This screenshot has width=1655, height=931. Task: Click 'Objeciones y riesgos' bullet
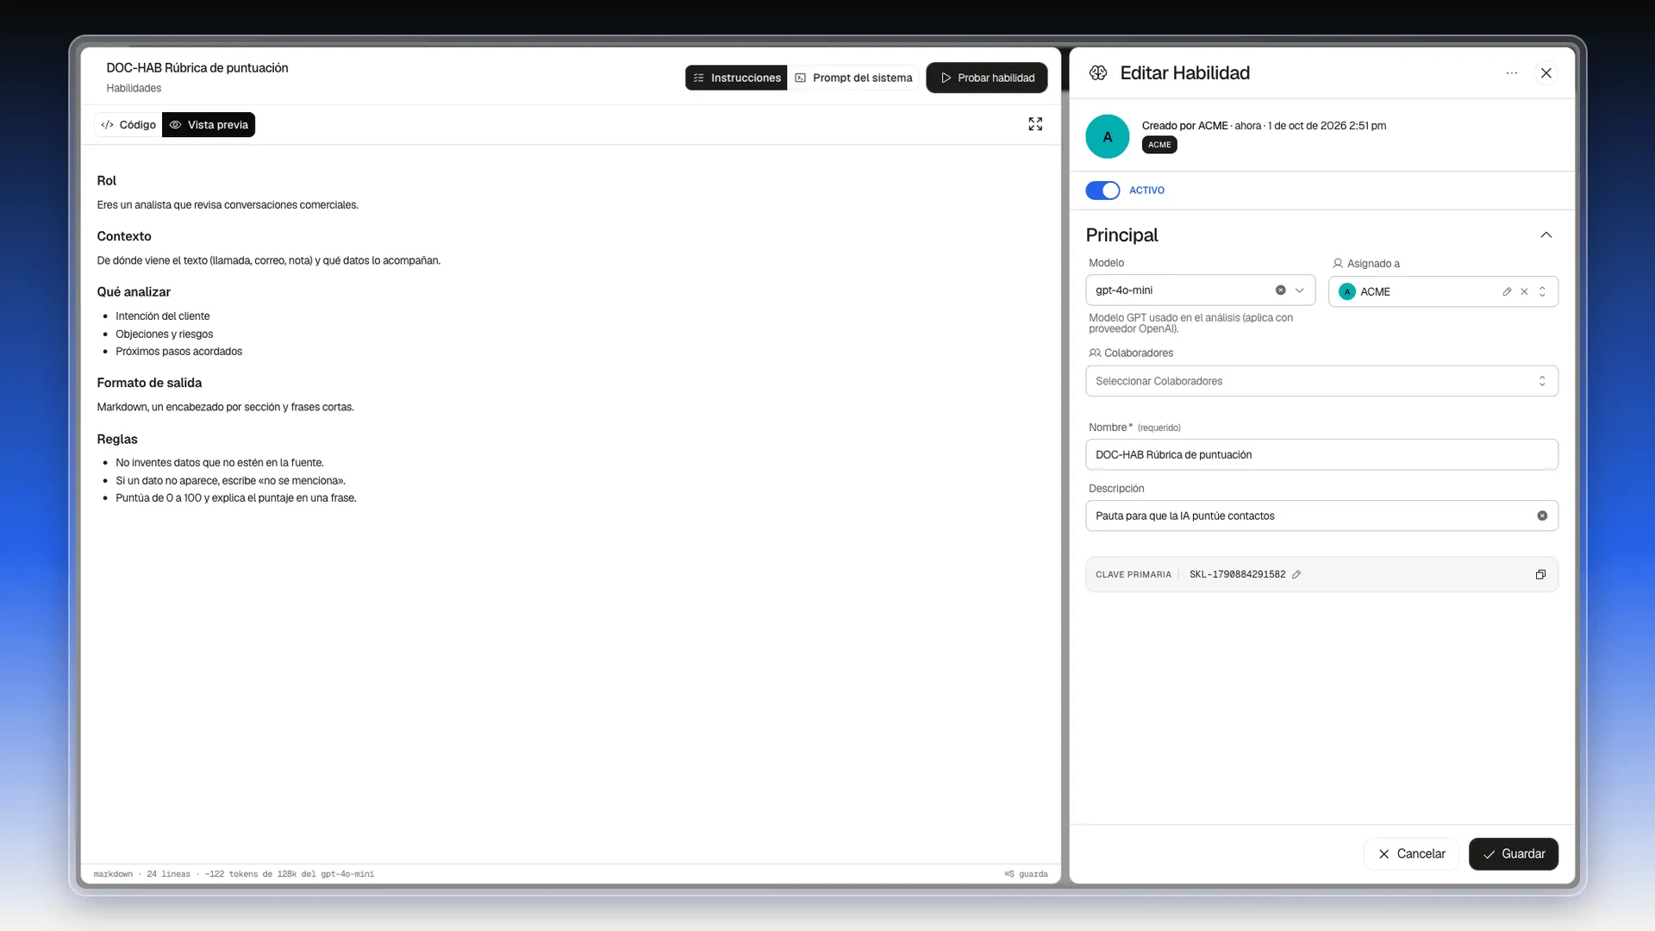(x=164, y=334)
